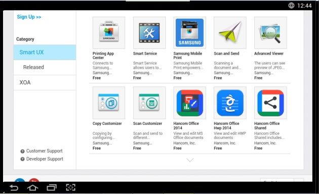319x194 pixels.
Task: Open the Customer Support link
Action: 45,151
